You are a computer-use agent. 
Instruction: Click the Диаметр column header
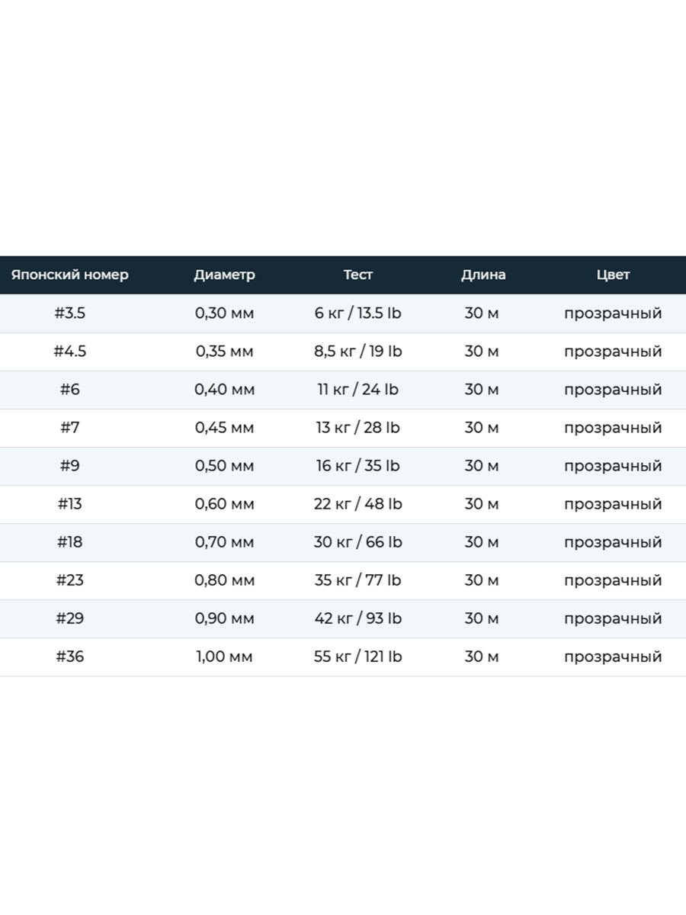(x=224, y=274)
